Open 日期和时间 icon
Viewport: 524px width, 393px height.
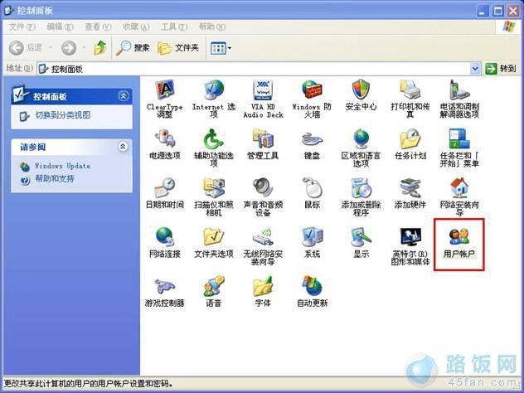point(165,188)
